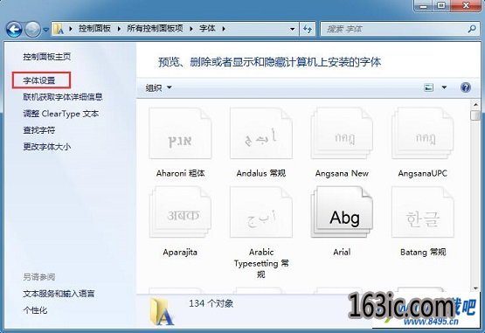Click the change view icon

pyautogui.click(x=428, y=87)
